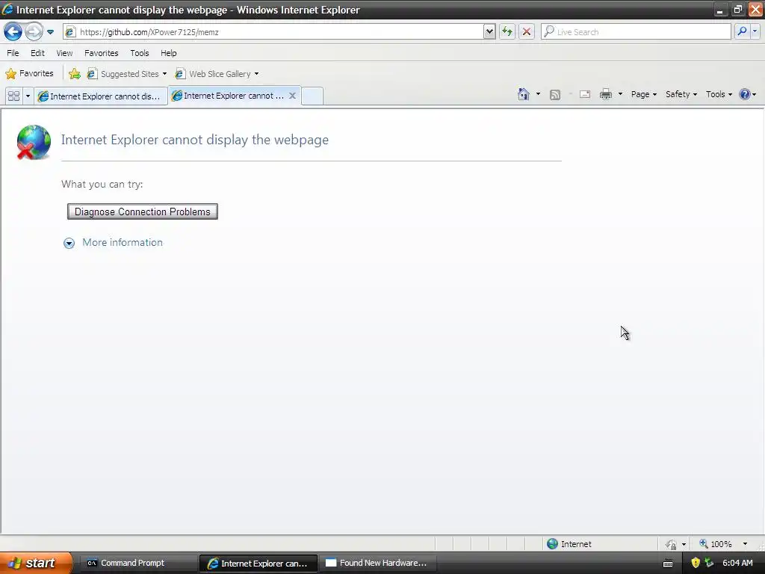
Task: Open a new blank tab
Action: point(312,96)
